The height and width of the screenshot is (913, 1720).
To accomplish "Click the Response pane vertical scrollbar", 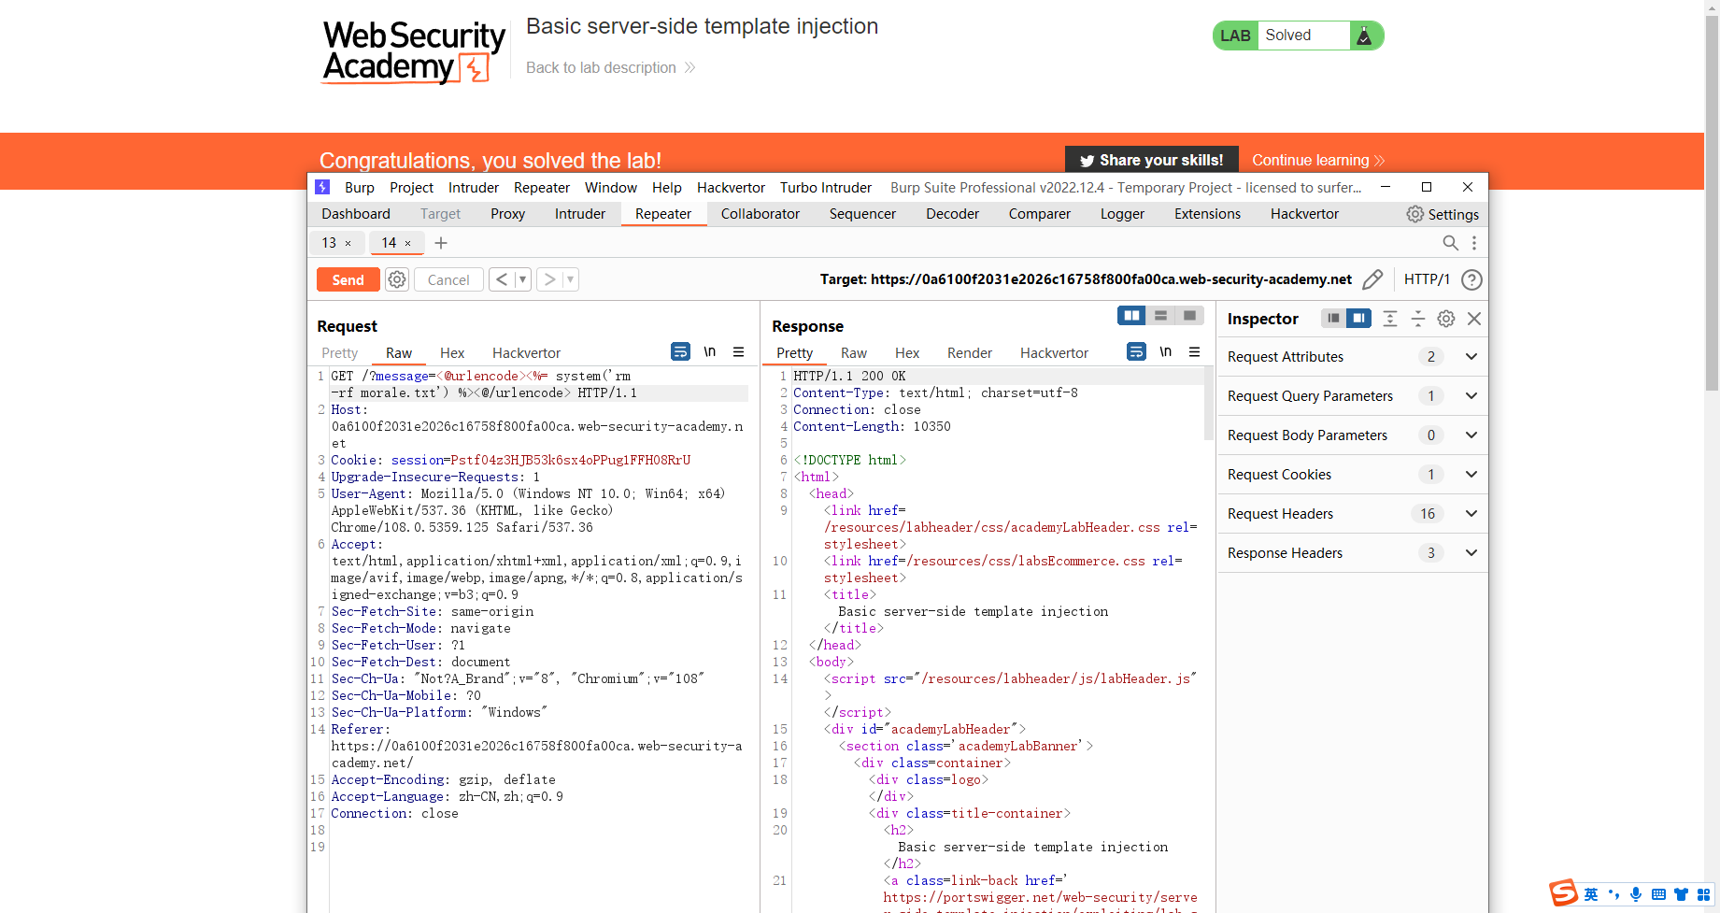I will coord(1209,404).
